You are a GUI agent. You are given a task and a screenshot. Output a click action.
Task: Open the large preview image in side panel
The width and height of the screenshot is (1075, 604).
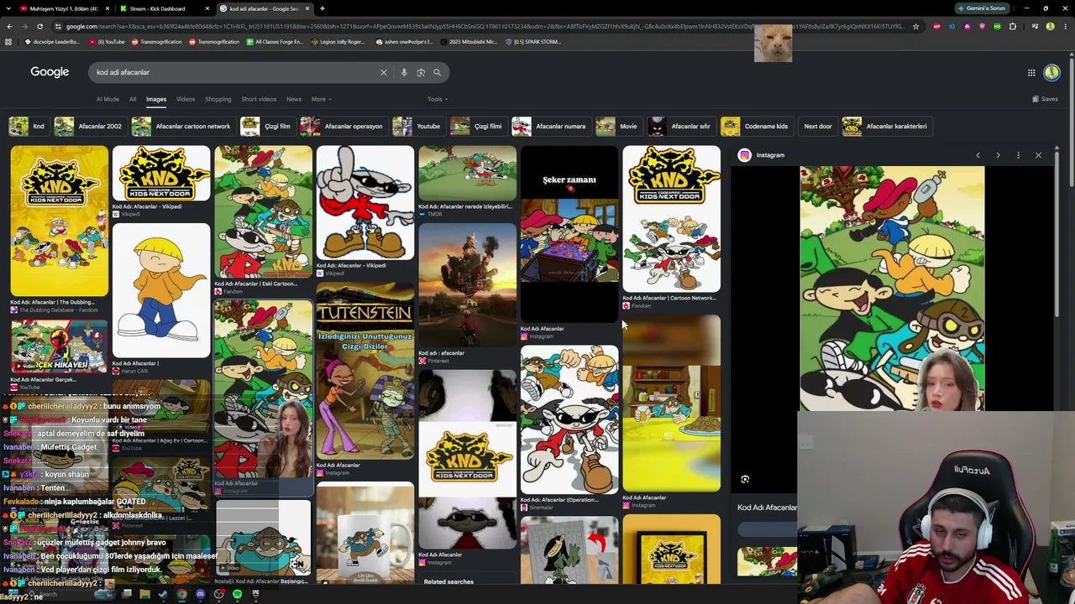pyautogui.click(x=892, y=289)
